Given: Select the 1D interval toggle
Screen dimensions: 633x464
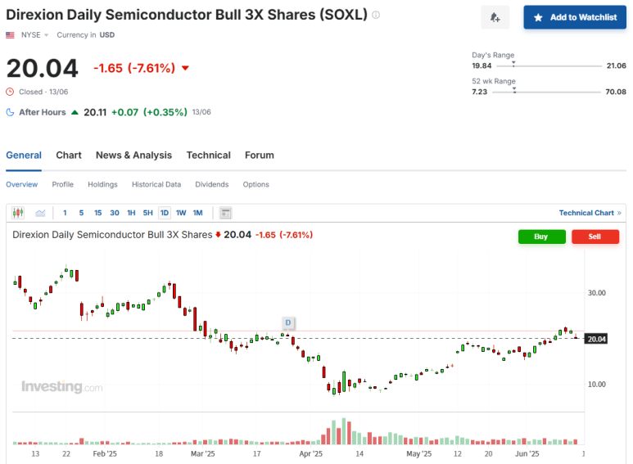Looking at the screenshot, I should coord(165,213).
